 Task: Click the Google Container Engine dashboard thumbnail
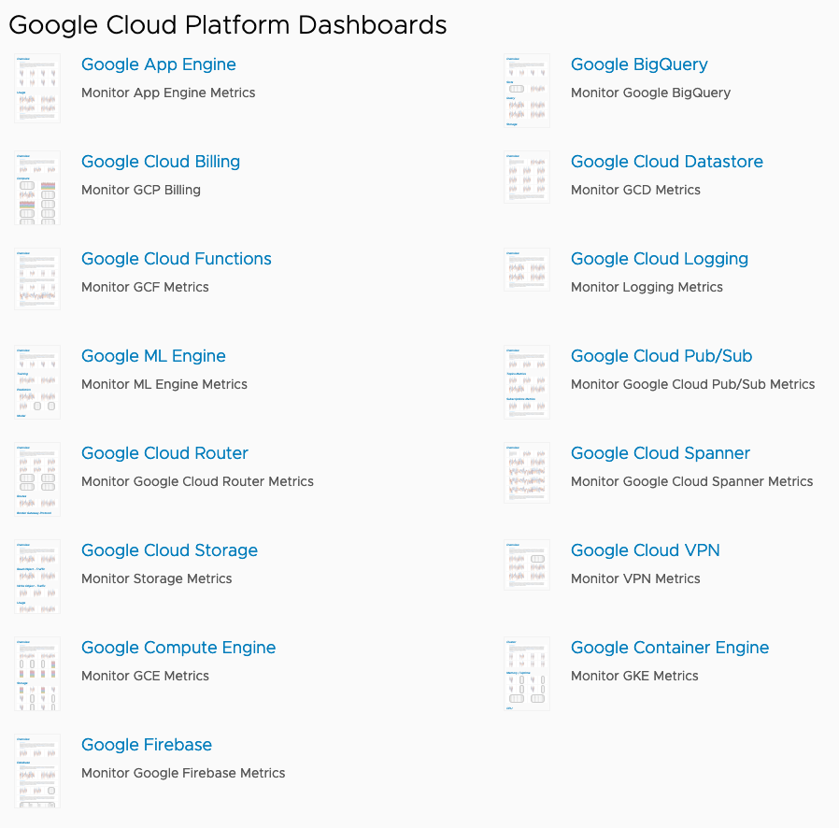[x=527, y=674]
